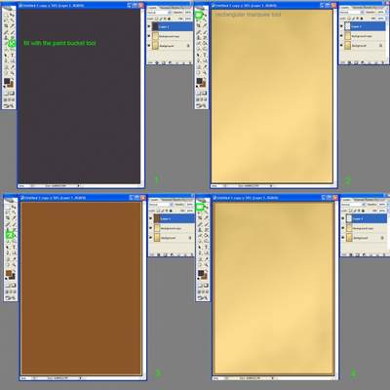
Task: Select the Eyedropper tool in step 1 toolbox
Action: pos(13,67)
